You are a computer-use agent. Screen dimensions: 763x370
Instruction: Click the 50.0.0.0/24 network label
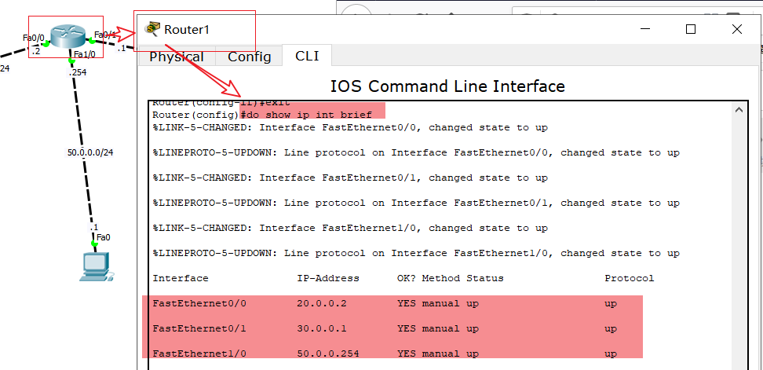90,152
